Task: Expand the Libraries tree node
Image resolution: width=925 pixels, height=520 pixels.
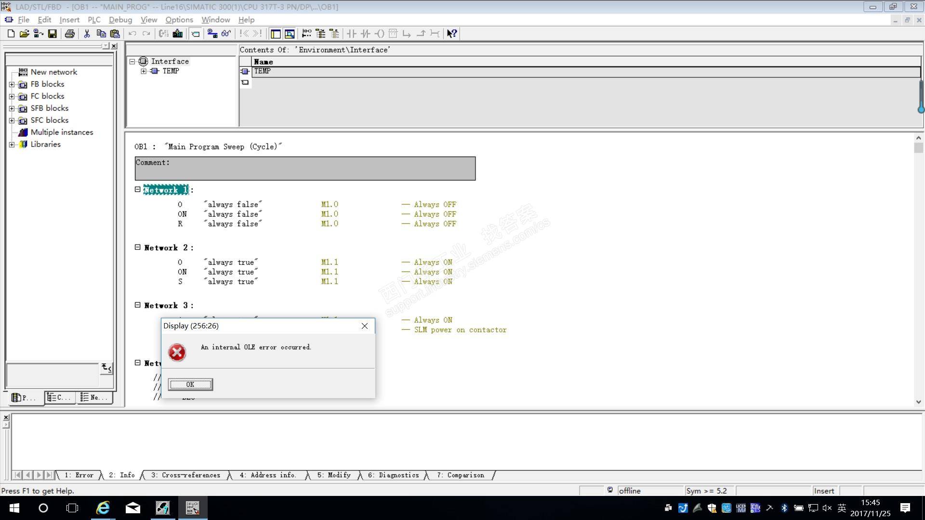Action: tap(12, 144)
